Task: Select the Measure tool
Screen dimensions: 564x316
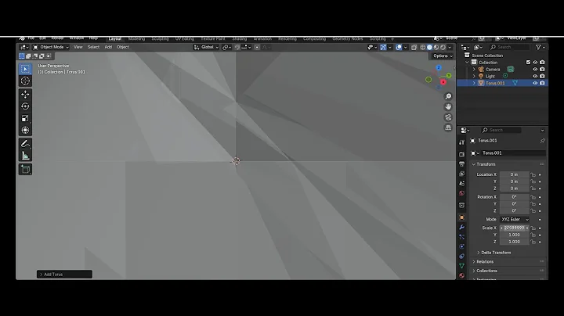Action: 25,156
